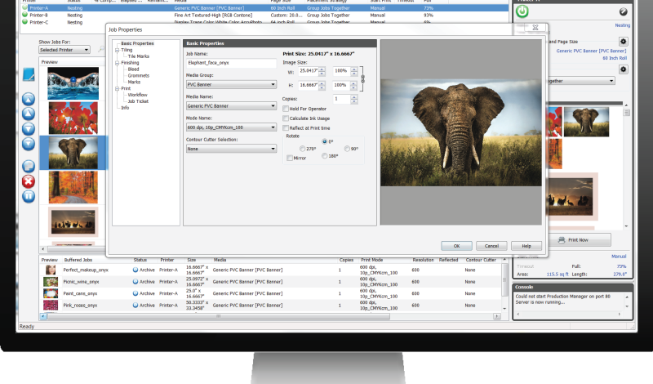Click the Archive status icon for Pink_roses_onyx

coord(135,306)
